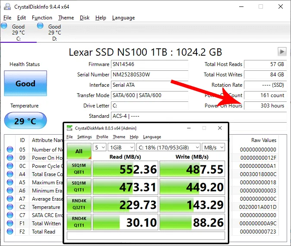Click the next disk arrow button
291x246 pixels.
tap(282, 51)
